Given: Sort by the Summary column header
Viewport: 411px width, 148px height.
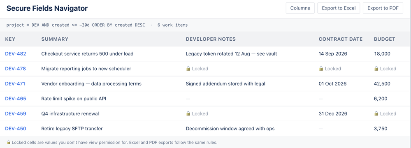Looking at the screenshot, I should click(55, 39).
